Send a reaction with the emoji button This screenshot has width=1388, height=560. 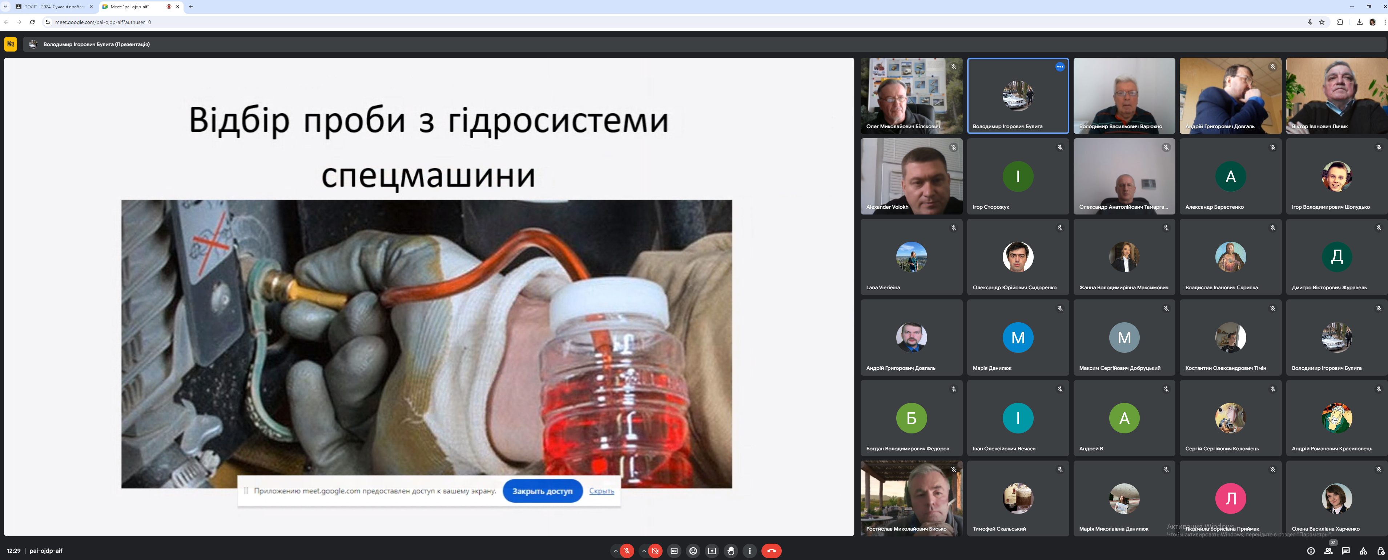click(x=693, y=551)
